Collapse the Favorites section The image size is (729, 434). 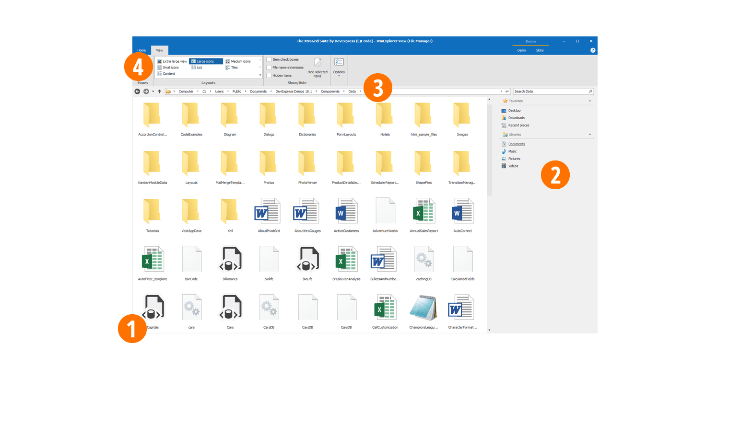point(589,101)
